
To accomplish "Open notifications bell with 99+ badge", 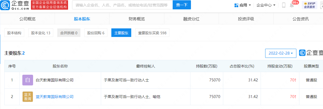I will coord(292,5).
